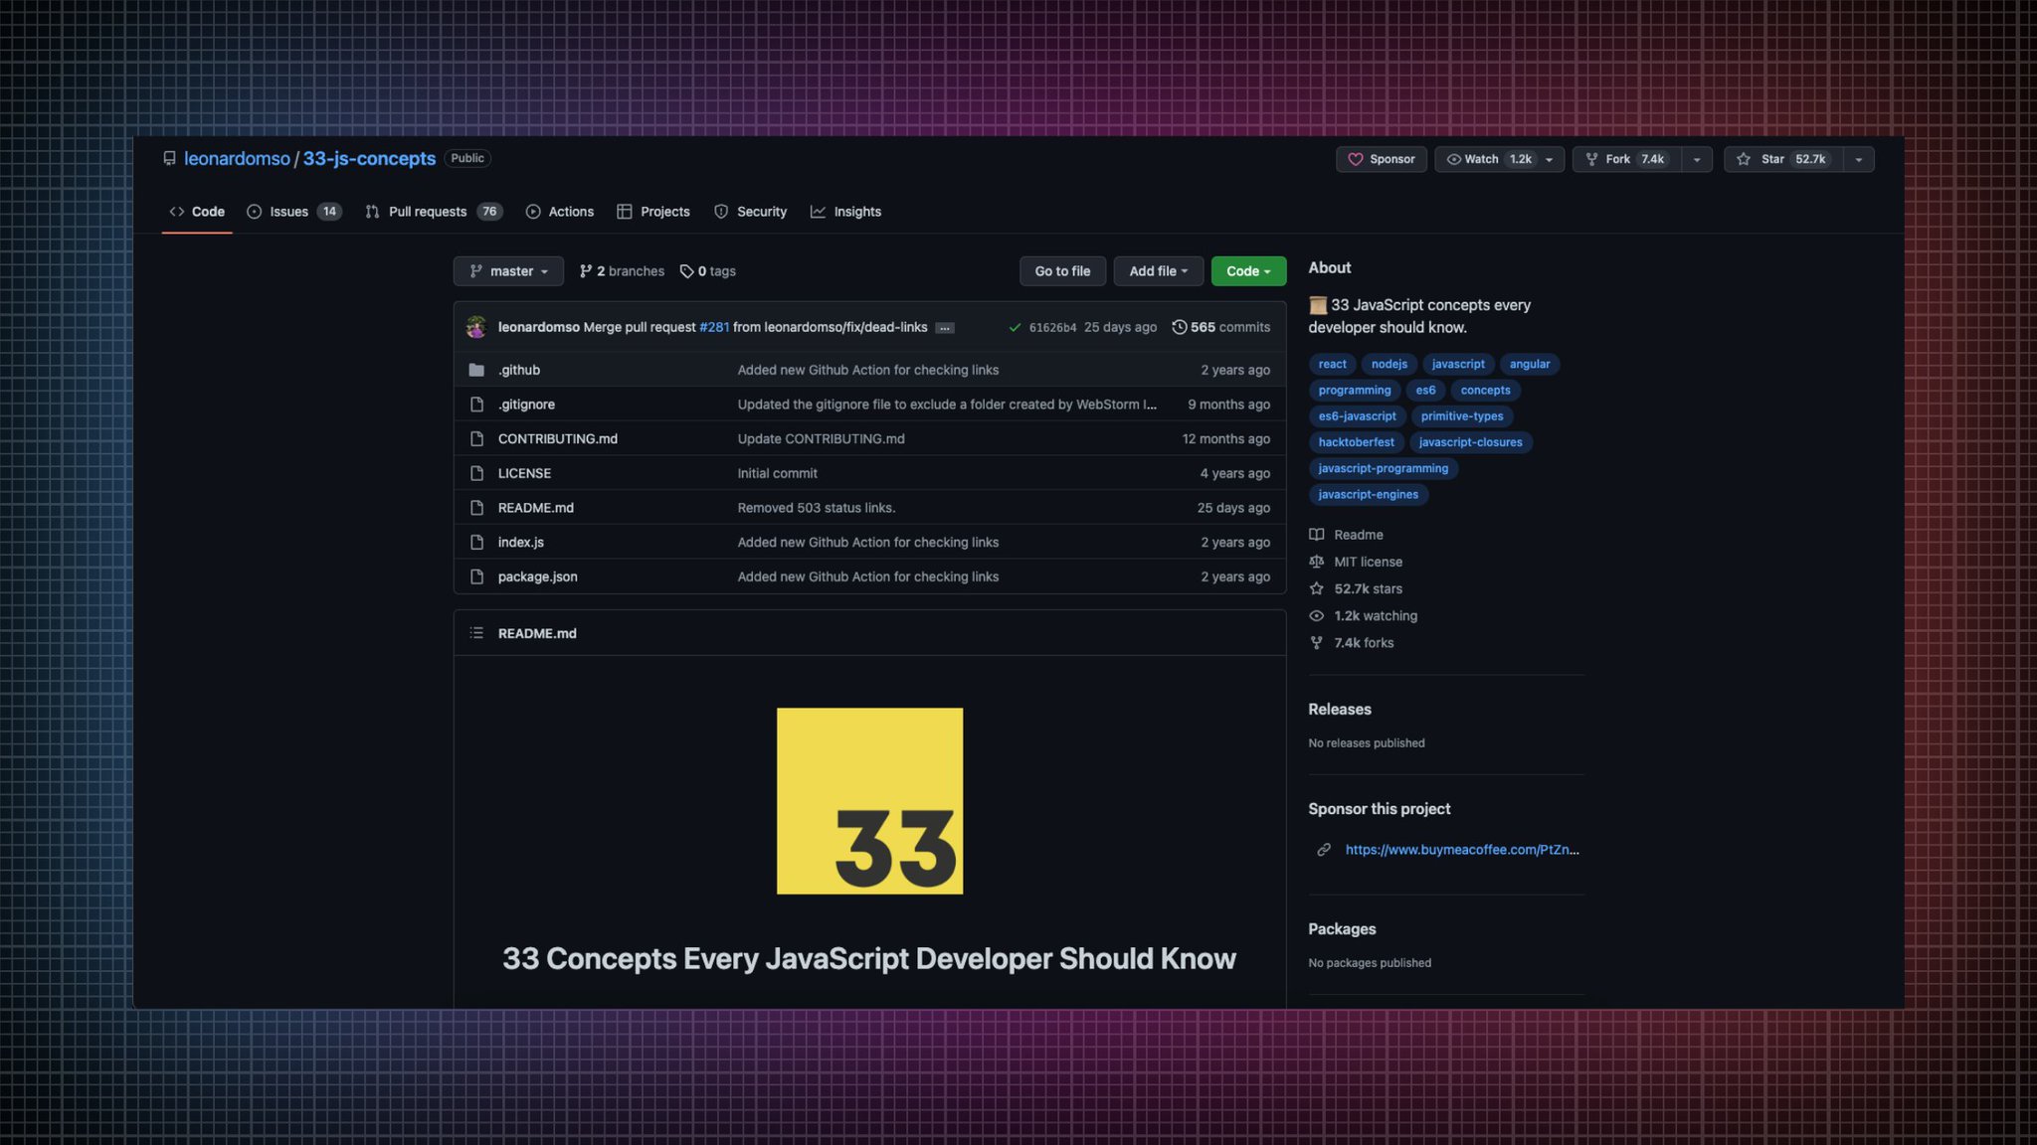
Task: Open the green Code dropdown
Action: [1248, 270]
